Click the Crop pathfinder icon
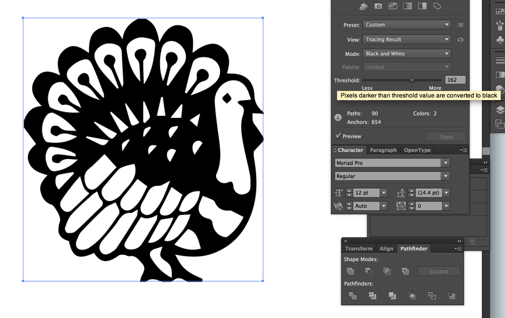The height and width of the screenshot is (318, 505). coord(412,295)
